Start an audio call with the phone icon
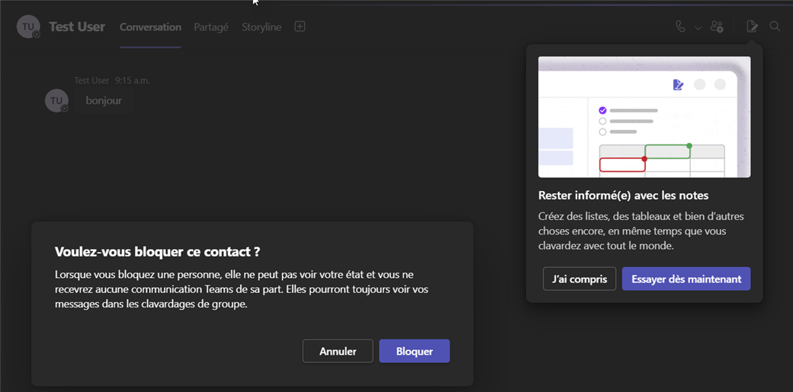 pos(680,27)
